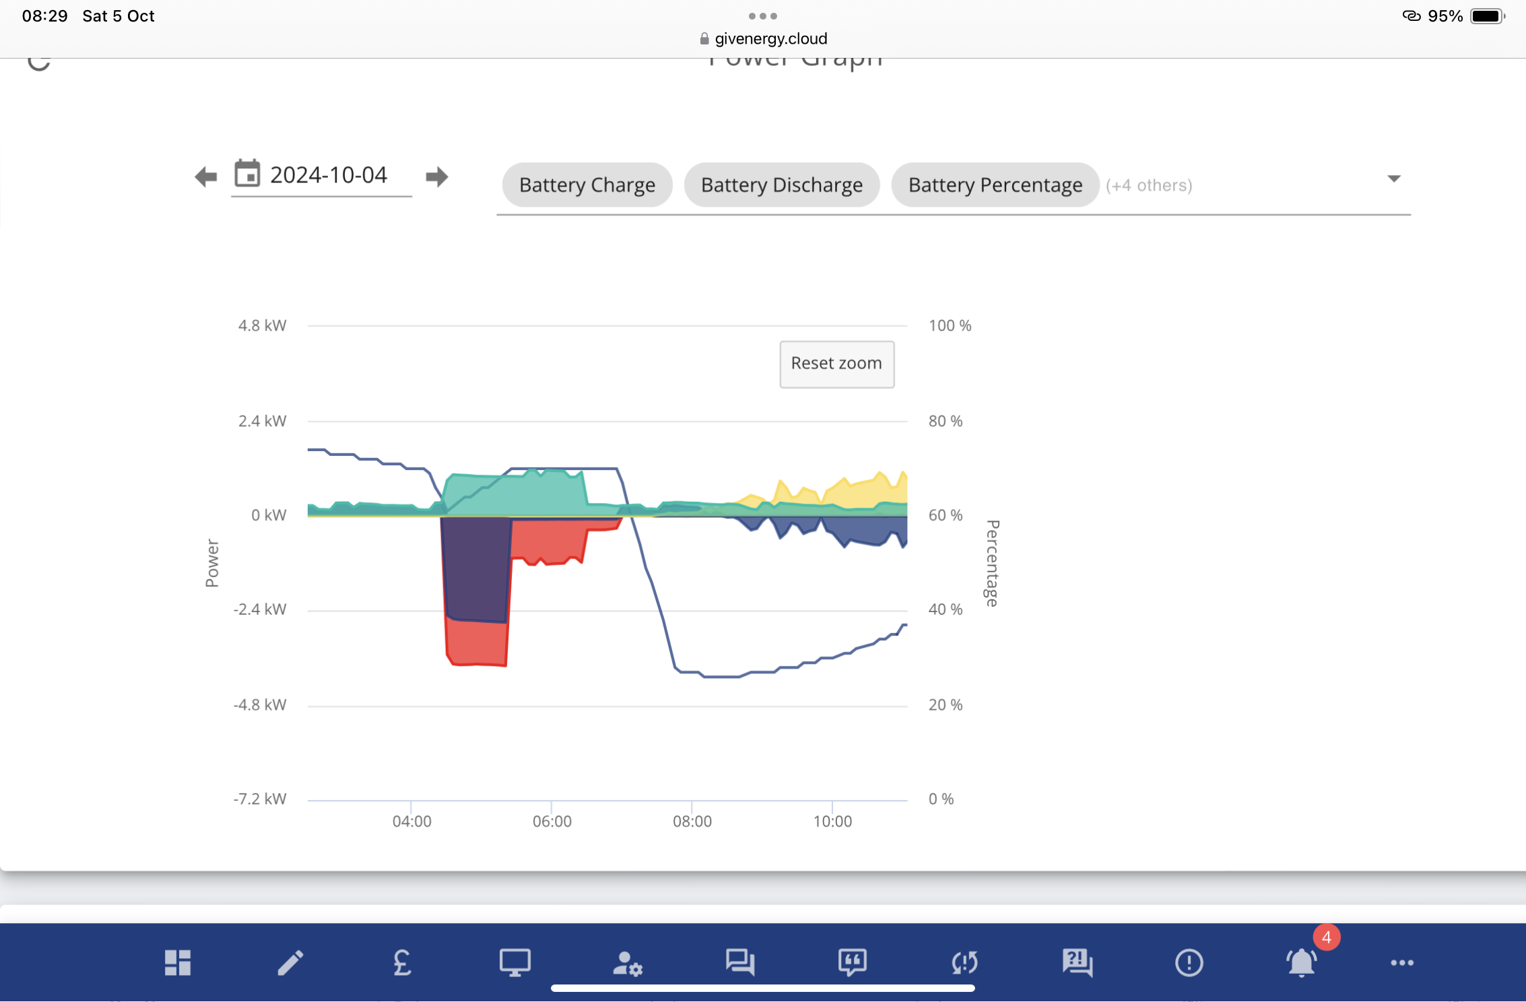1526x1002 pixels.
Task: Open the sync alert icon
Action: [964, 962]
